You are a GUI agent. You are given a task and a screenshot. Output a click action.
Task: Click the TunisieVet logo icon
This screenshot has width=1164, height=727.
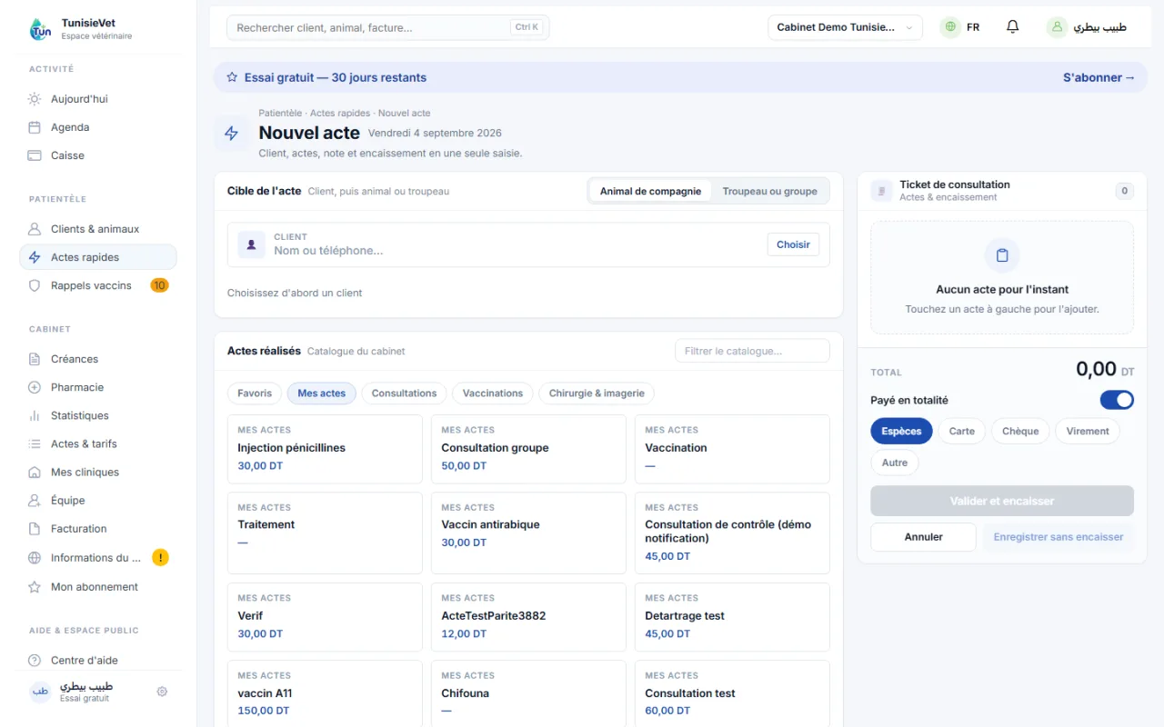[41, 29]
